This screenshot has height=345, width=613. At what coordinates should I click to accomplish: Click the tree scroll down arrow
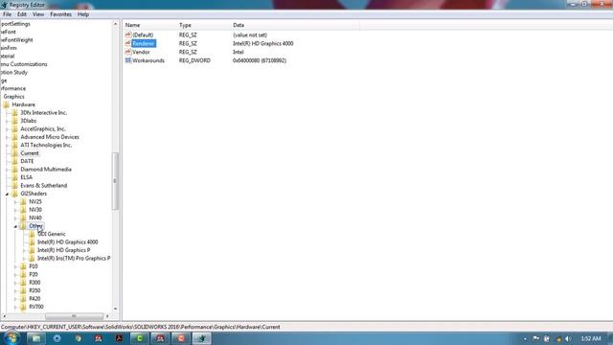coord(115,309)
